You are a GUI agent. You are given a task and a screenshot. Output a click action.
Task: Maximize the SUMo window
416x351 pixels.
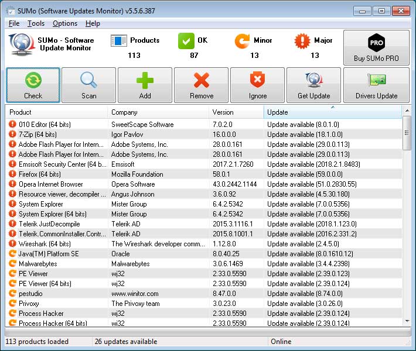(x=381, y=11)
